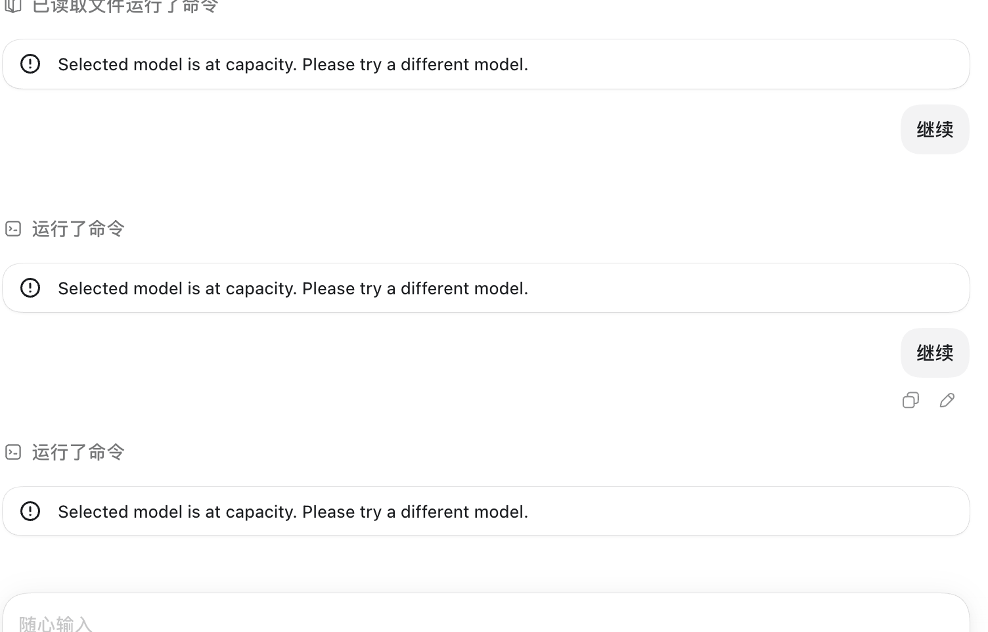Click the book icon beside 已读取文件运行了命令
The image size is (988, 632).
(13, 6)
